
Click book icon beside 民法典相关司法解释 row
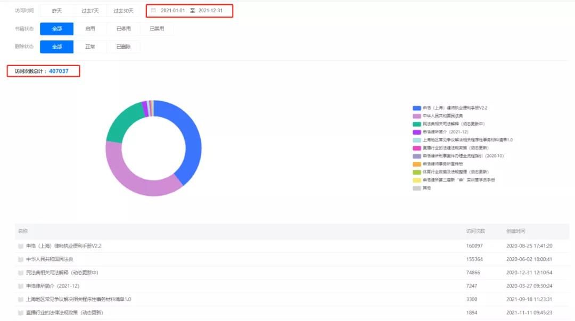(x=21, y=273)
